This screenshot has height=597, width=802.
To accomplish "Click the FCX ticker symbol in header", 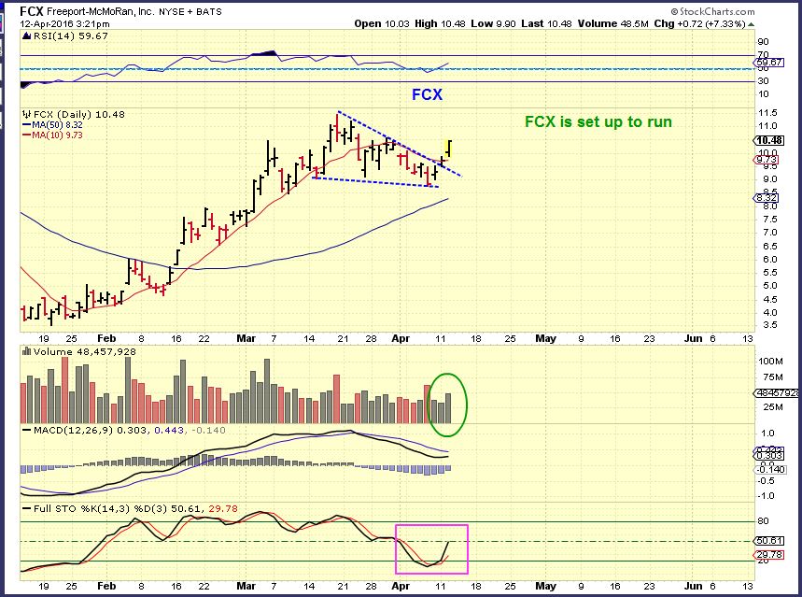I will (x=31, y=11).
